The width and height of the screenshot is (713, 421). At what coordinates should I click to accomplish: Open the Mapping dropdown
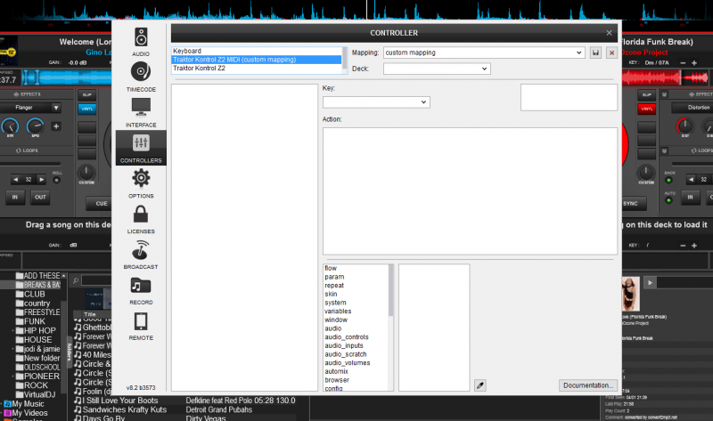[484, 53]
